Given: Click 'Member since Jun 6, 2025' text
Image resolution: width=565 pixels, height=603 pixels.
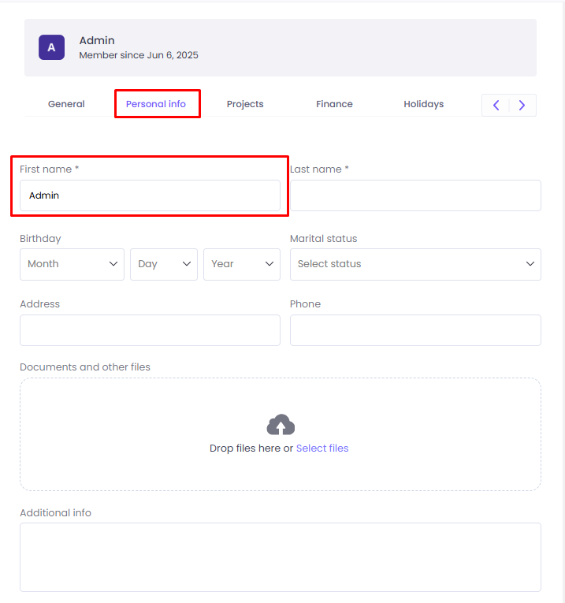Looking at the screenshot, I should 139,55.
